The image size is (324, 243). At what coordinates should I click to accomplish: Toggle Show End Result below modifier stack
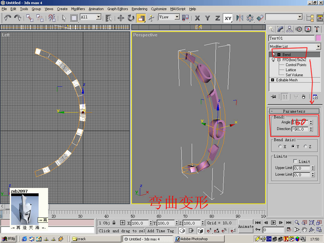click(285, 97)
